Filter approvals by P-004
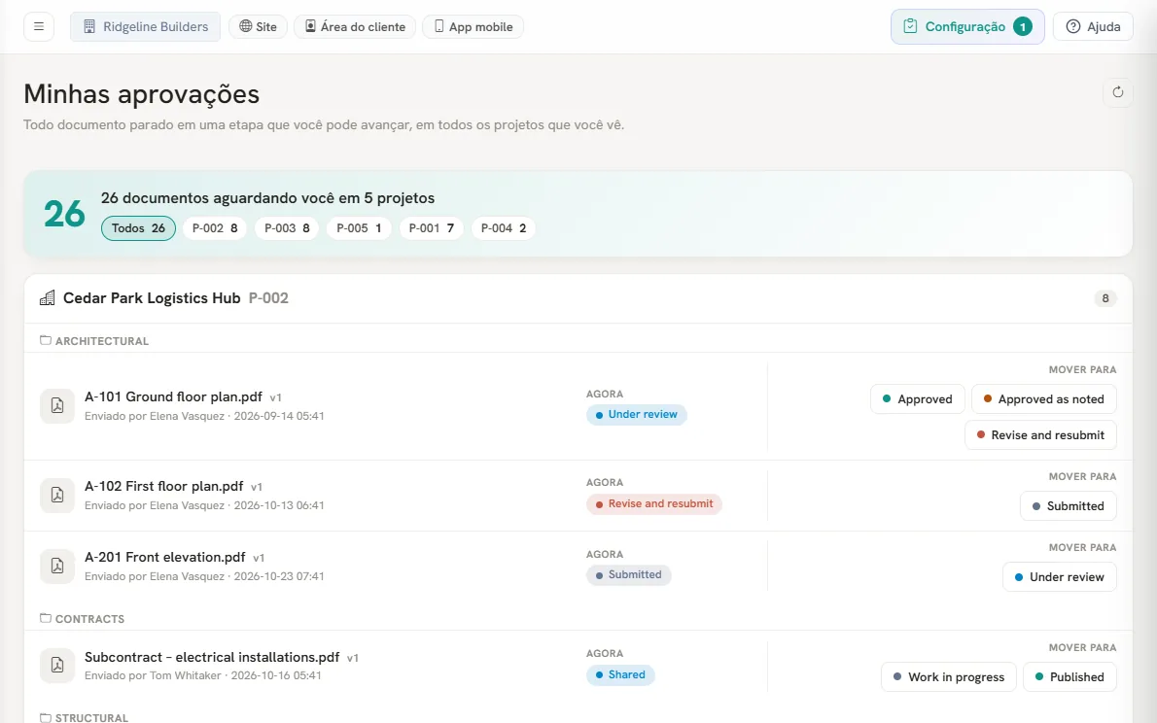This screenshot has width=1157, height=723. (x=504, y=228)
